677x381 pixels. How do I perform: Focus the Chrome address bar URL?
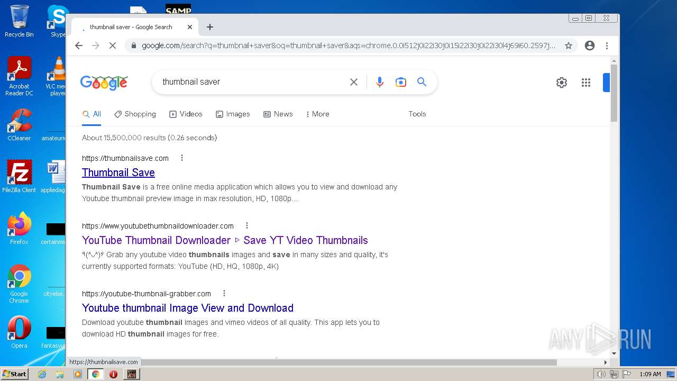click(349, 46)
